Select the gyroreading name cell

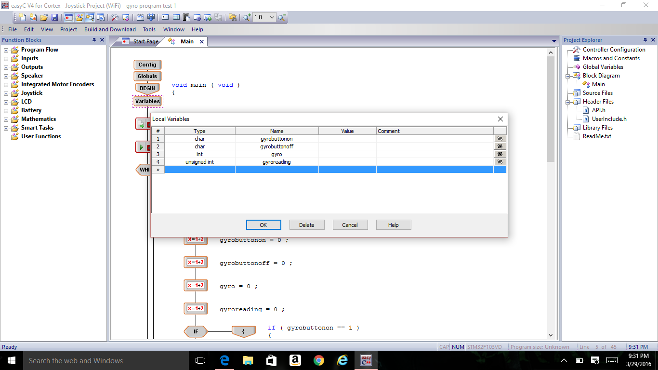pos(276,162)
